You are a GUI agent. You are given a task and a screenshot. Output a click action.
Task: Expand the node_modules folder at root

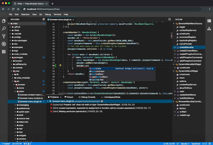[10, 54]
